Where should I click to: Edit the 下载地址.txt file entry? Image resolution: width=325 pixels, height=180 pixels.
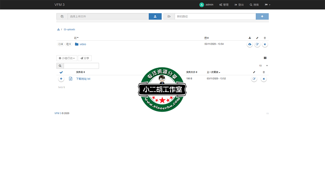pyautogui.click(x=254, y=79)
